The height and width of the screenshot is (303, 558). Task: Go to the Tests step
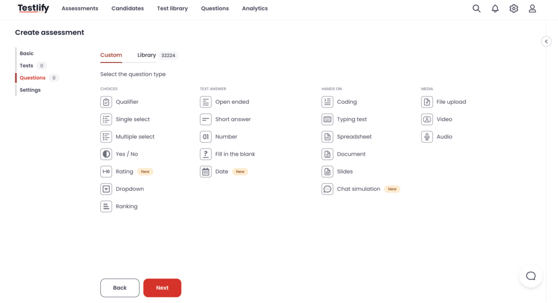click(26, 66)
